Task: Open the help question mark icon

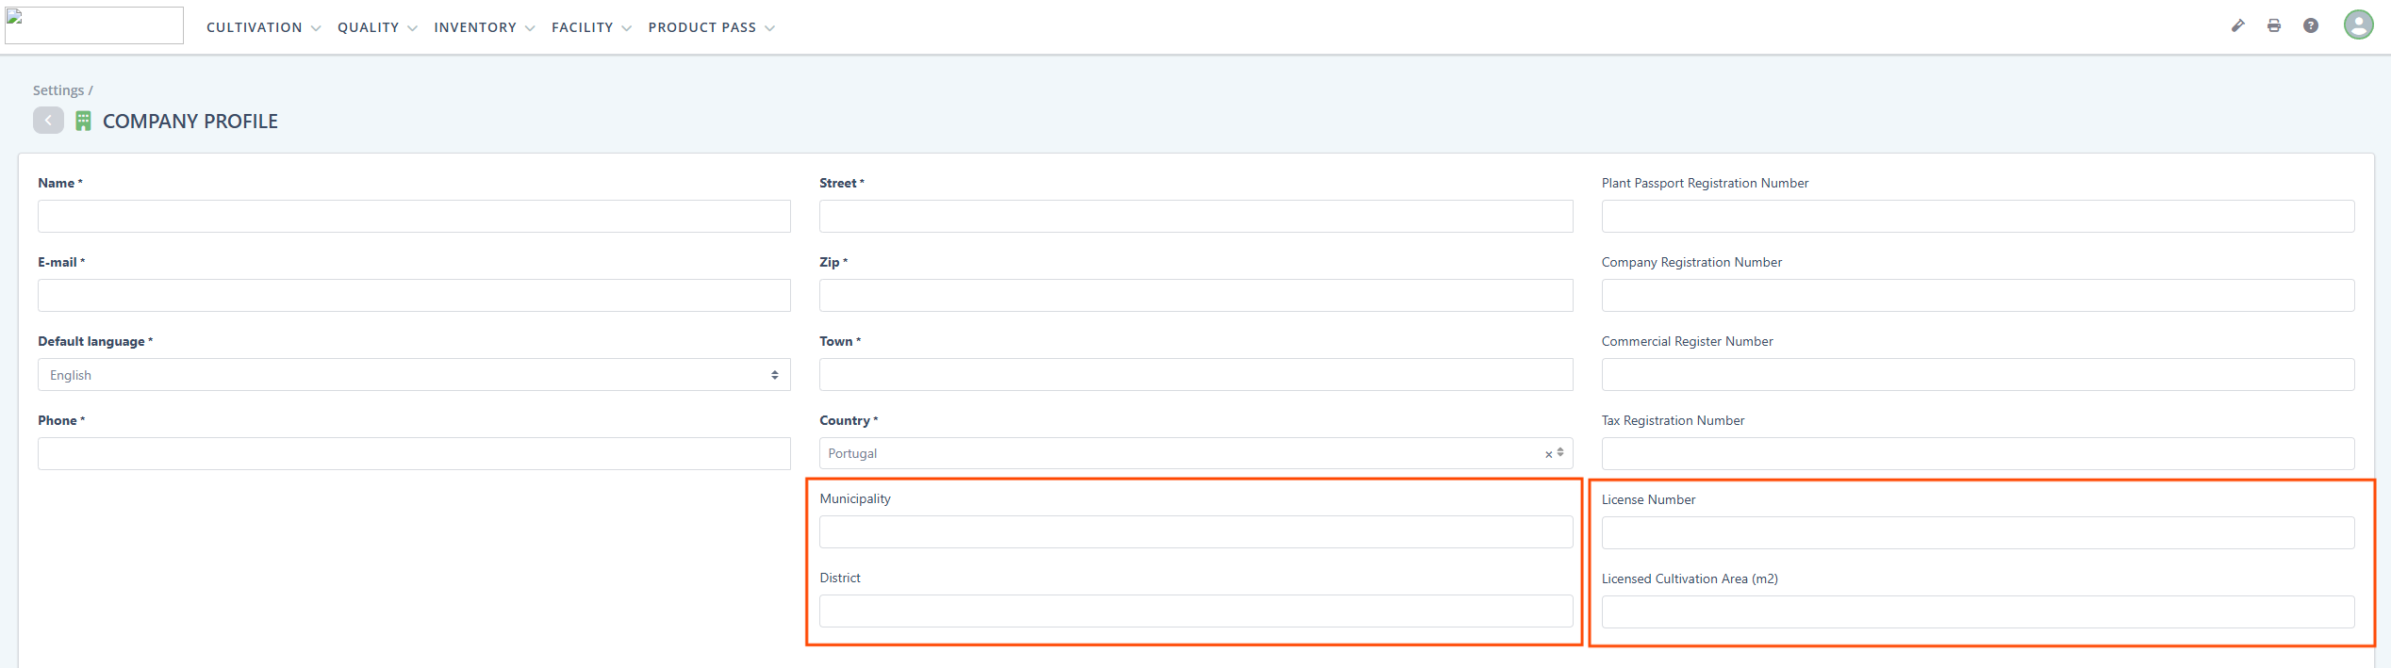Action: click(2311, 26)
